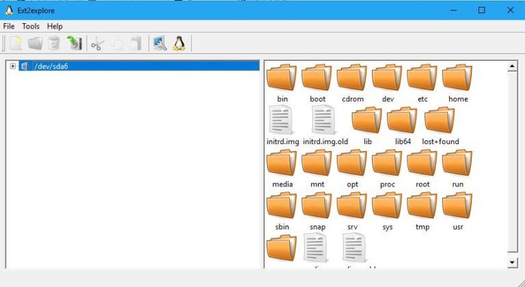Select the bin folder icon
This screenshot has height=287, width=525.
282,77
